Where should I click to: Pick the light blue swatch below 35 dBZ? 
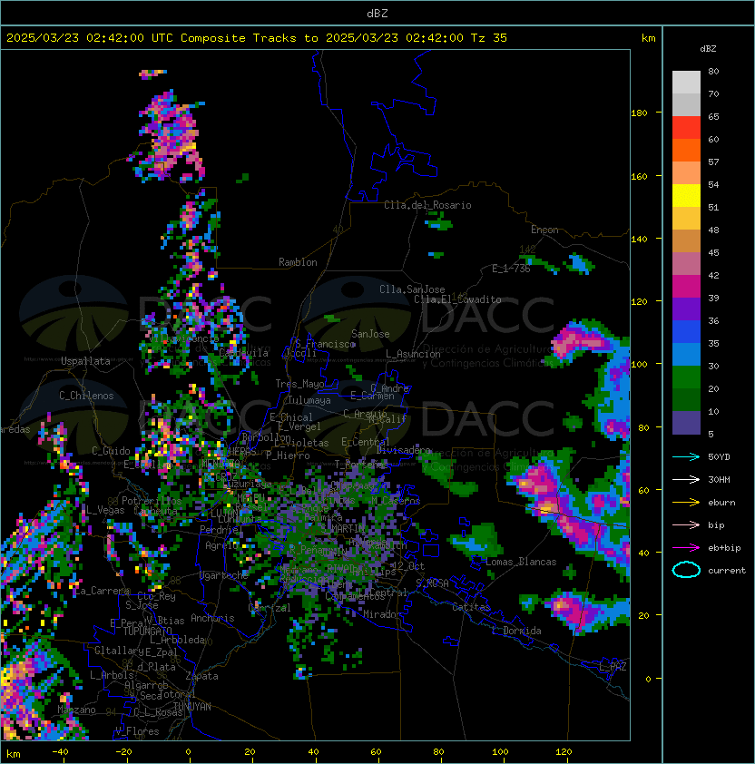tap(686, 354)
